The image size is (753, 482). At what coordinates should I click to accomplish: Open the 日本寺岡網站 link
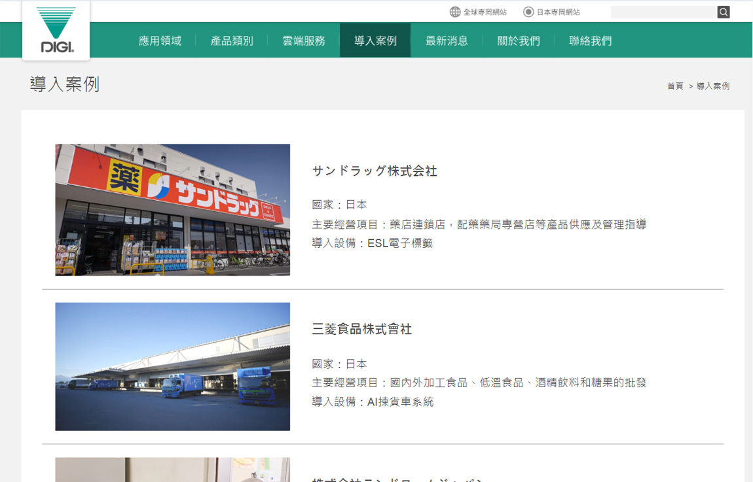[x=558, y=12]
